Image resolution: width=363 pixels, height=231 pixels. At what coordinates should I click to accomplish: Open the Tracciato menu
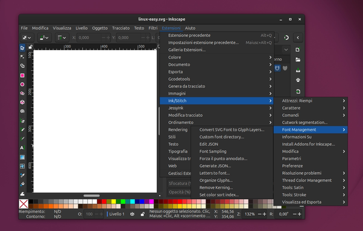click(121, 28)
